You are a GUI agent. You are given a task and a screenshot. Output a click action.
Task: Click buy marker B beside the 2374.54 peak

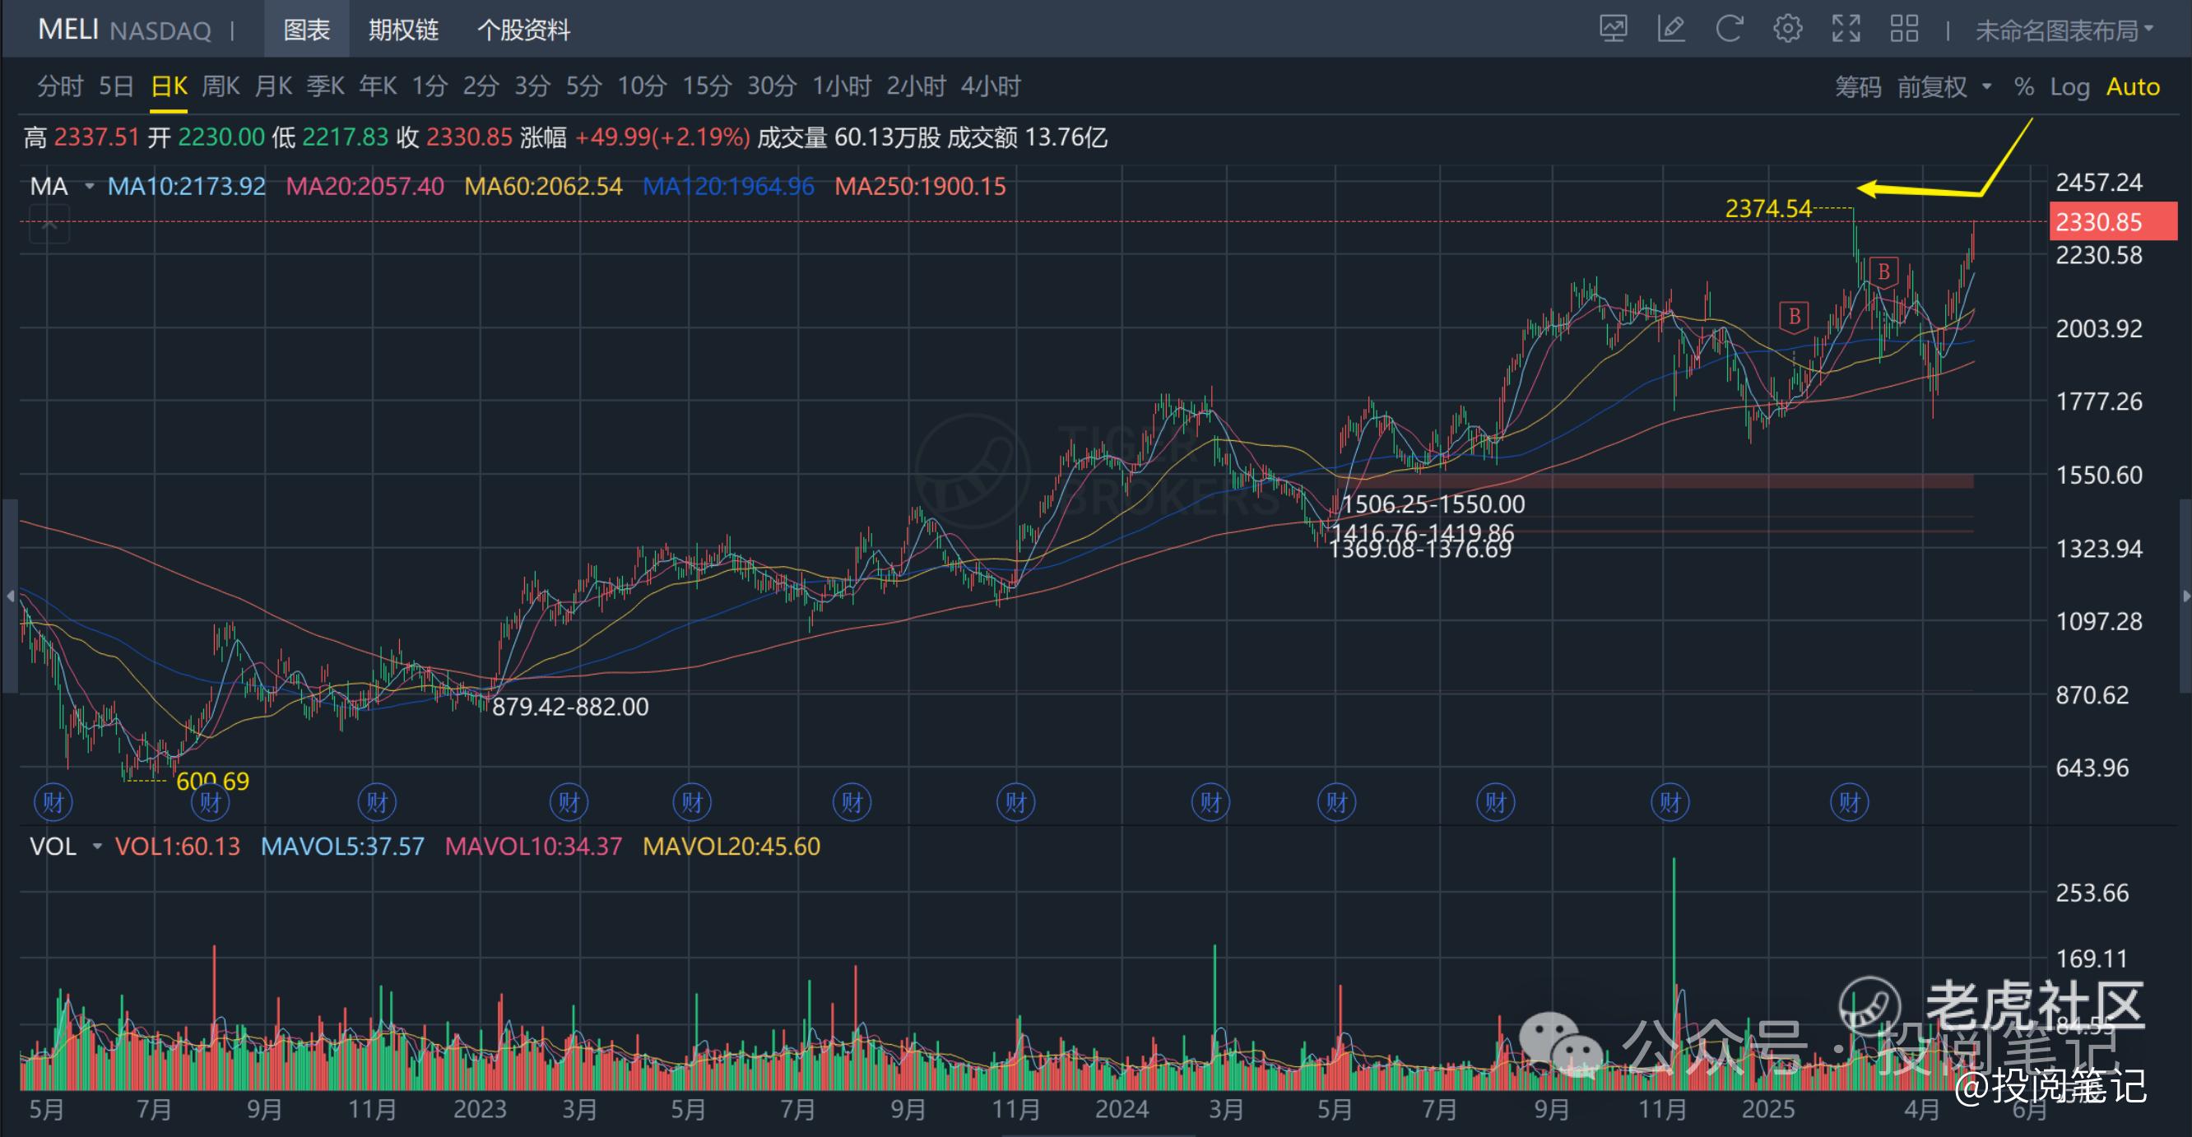point(1884,272)
